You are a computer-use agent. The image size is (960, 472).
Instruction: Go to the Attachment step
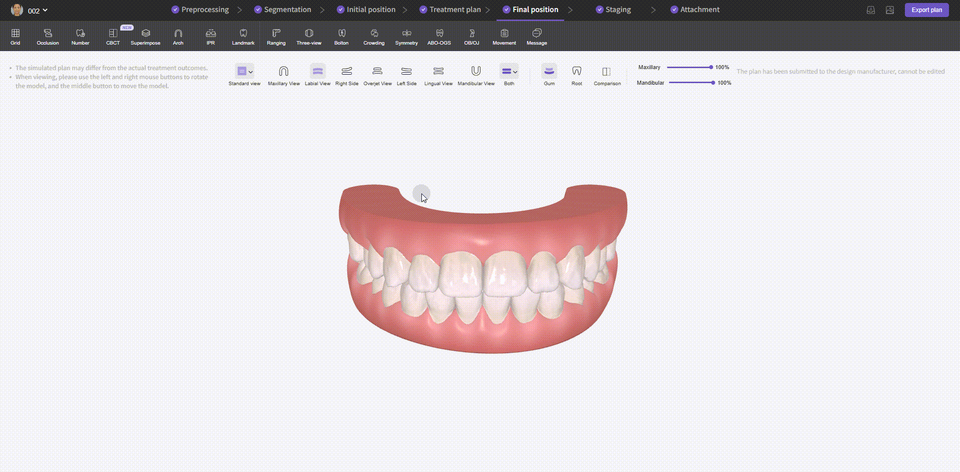(695, 10)
